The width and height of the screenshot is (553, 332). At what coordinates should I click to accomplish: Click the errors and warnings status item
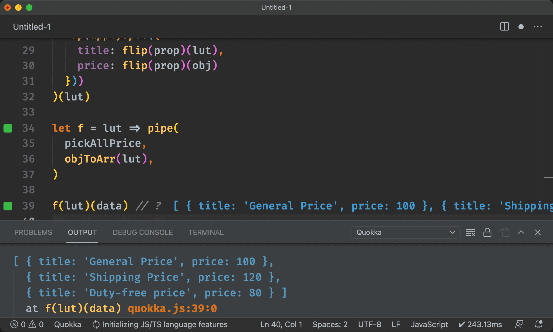point(27,324)
